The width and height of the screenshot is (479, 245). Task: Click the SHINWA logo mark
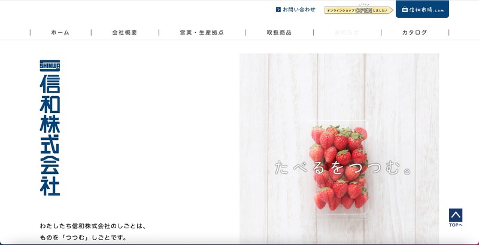tap(50, 65)
